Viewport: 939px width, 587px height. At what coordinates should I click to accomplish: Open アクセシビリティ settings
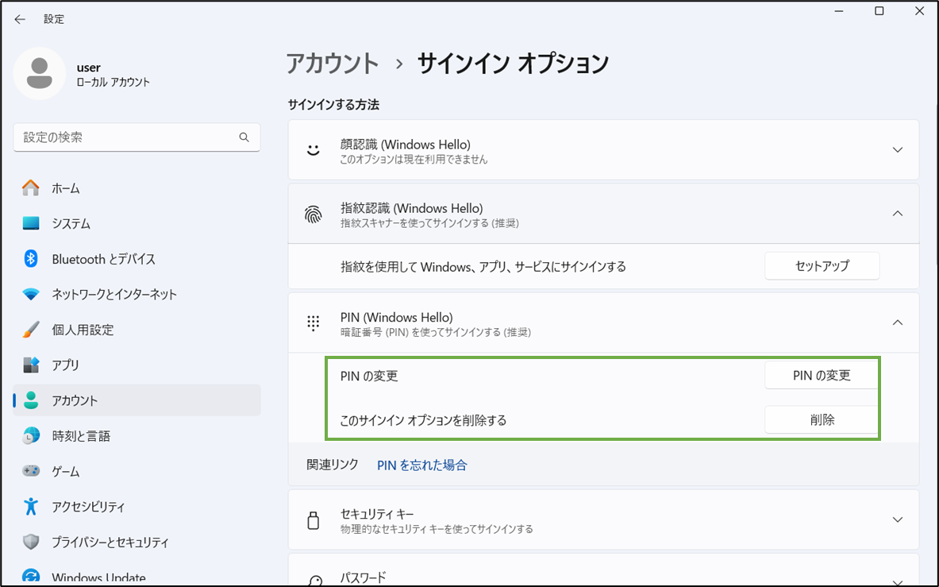click(137, 506)
